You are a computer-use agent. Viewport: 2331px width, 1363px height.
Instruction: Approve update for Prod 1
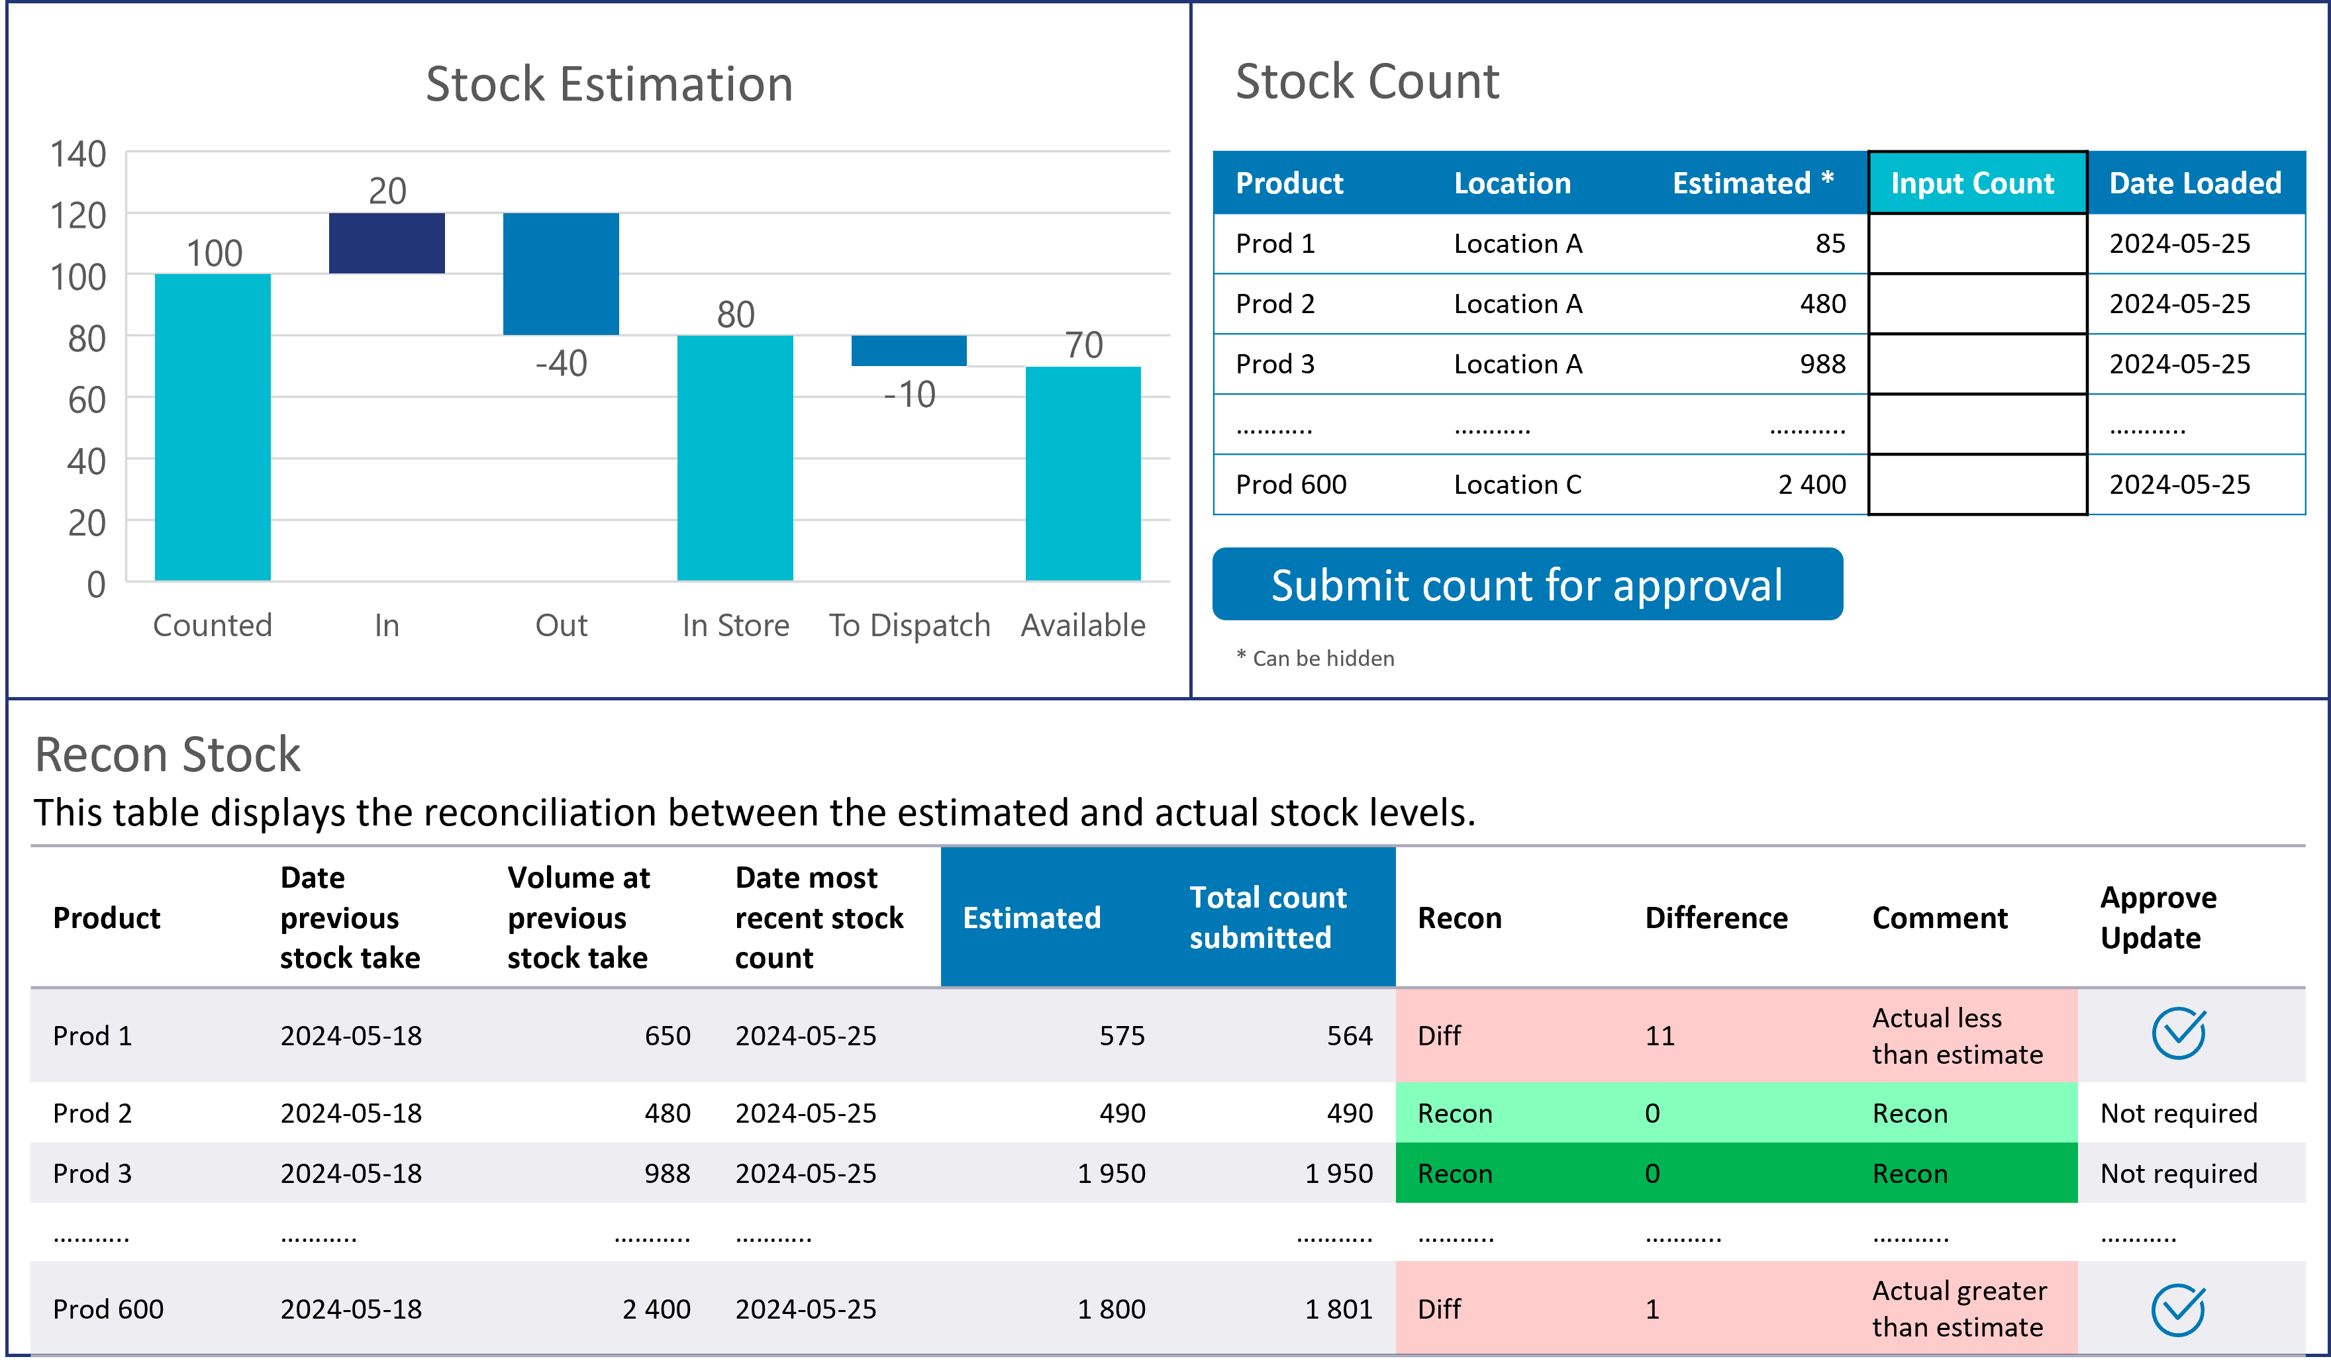[x=2180, y=1035]
